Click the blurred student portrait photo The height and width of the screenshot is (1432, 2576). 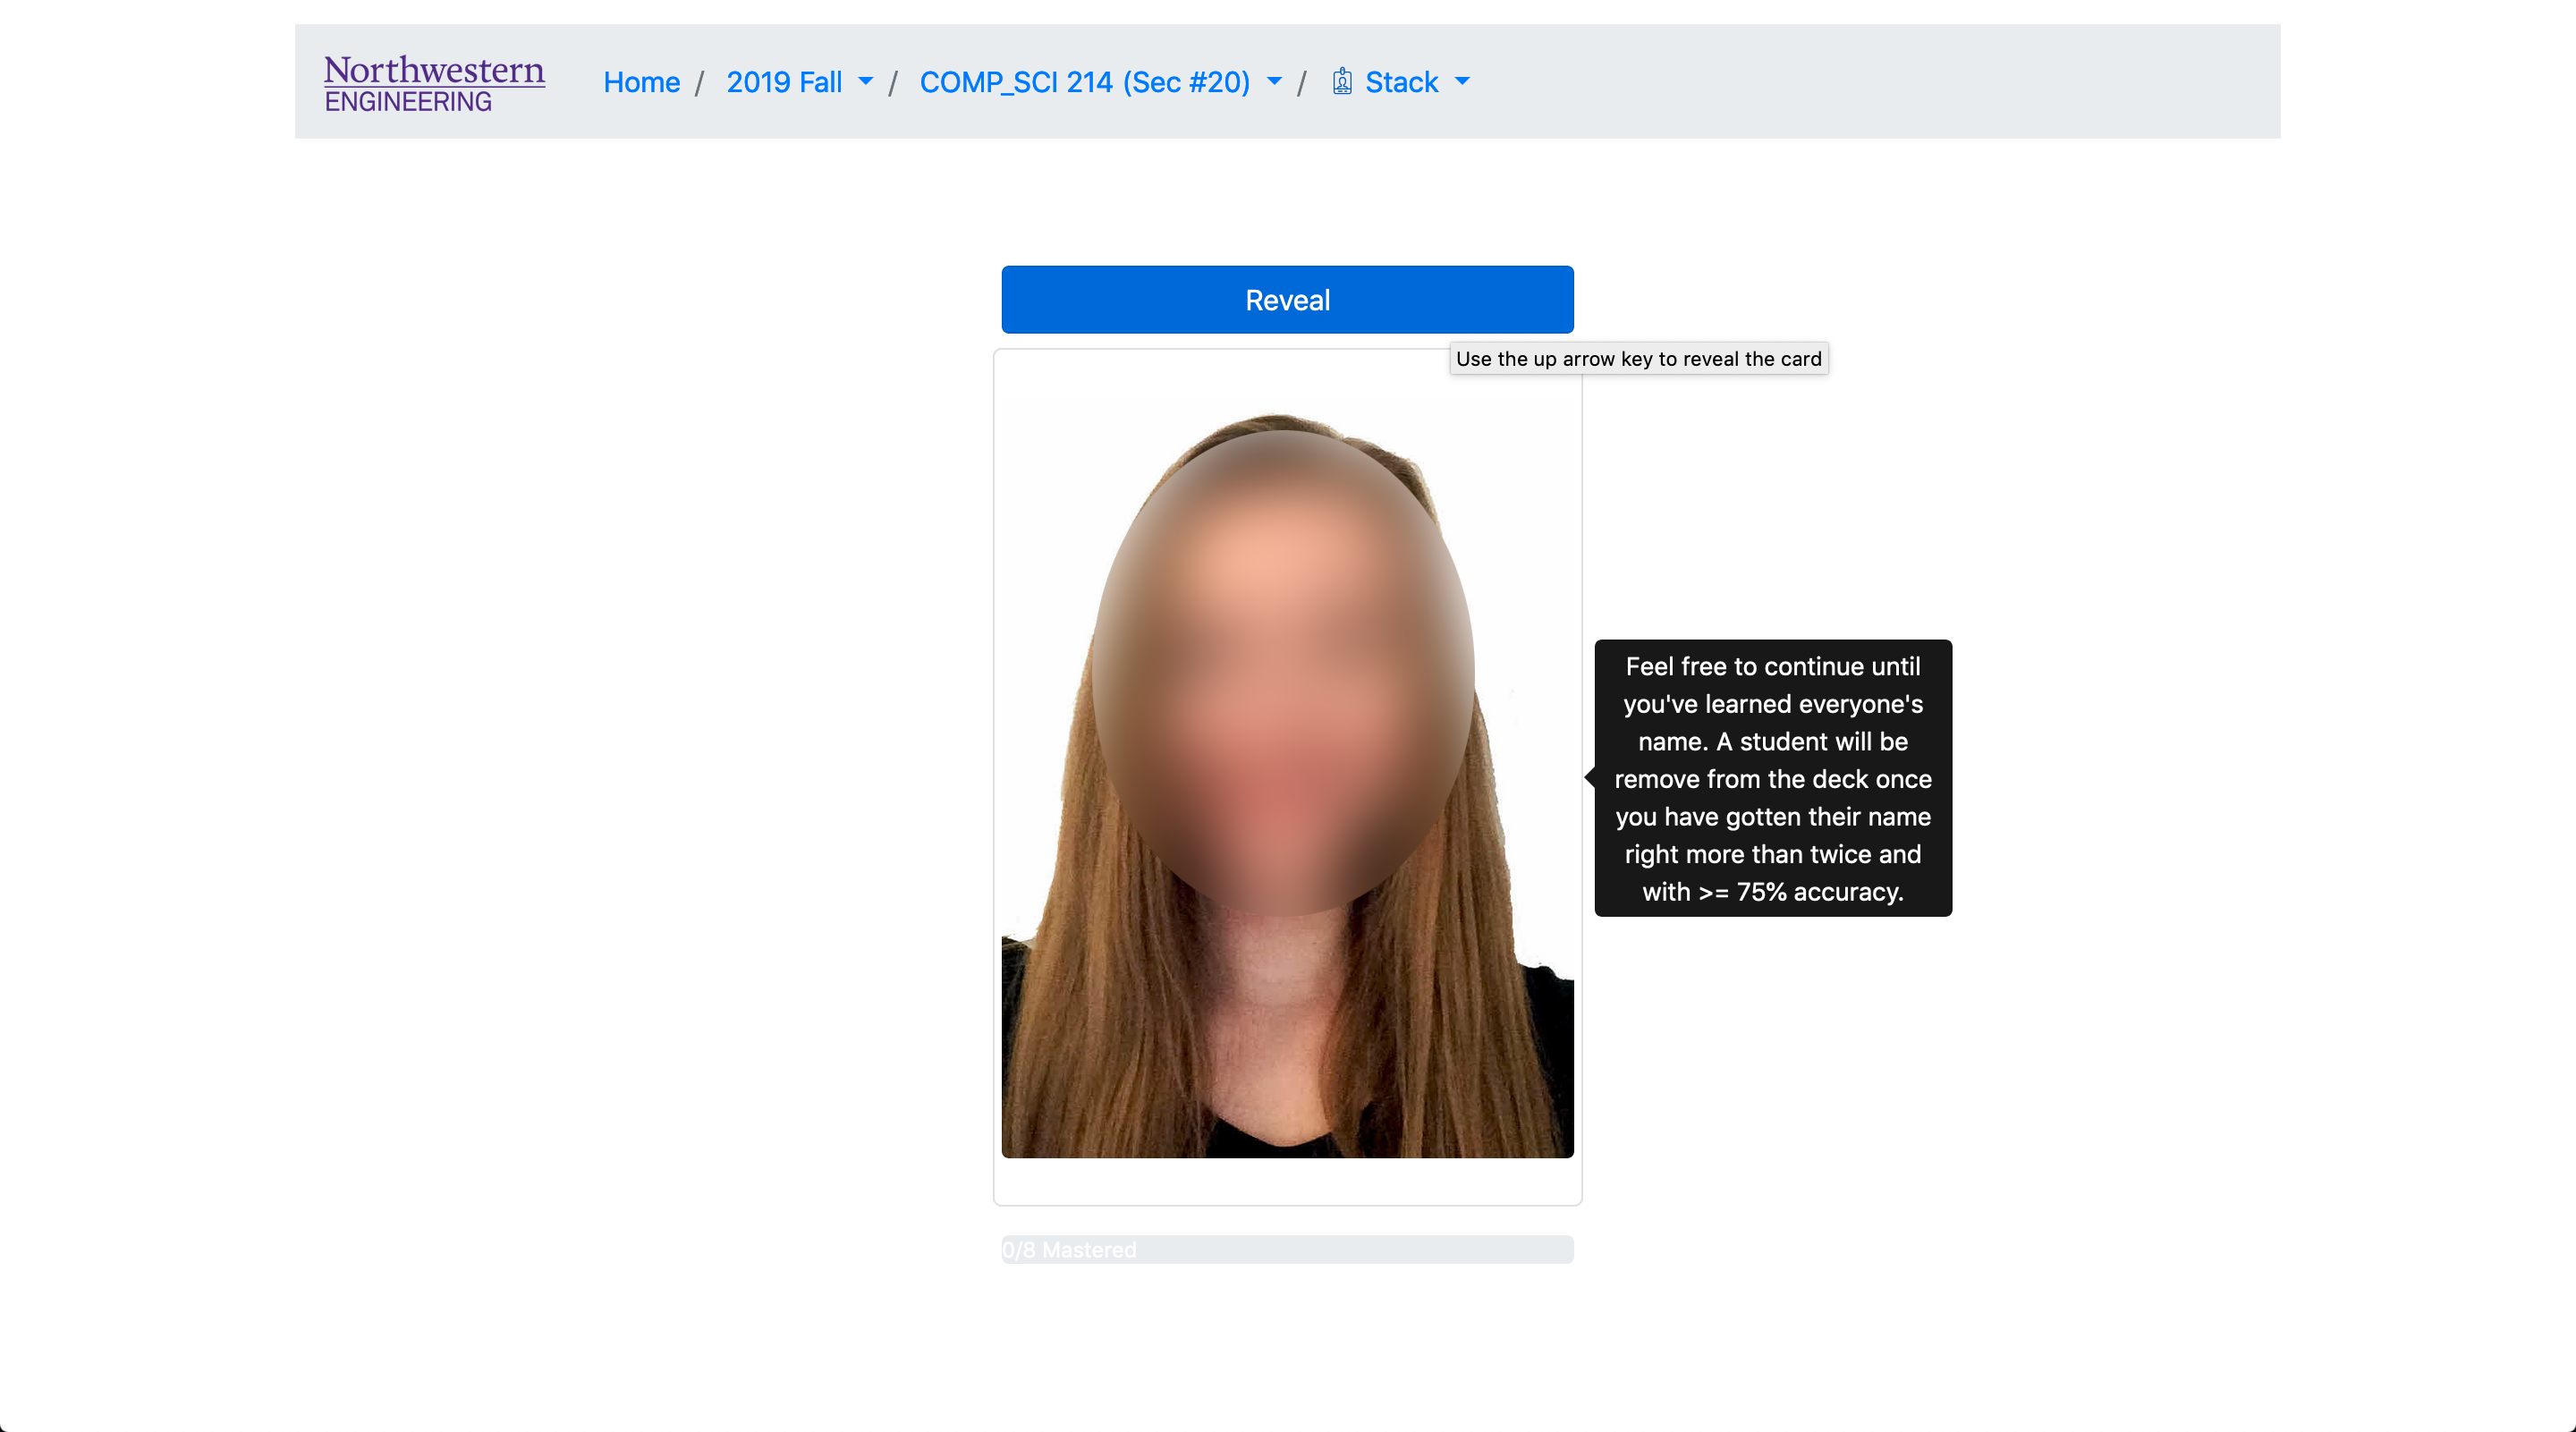(1287, 780)
